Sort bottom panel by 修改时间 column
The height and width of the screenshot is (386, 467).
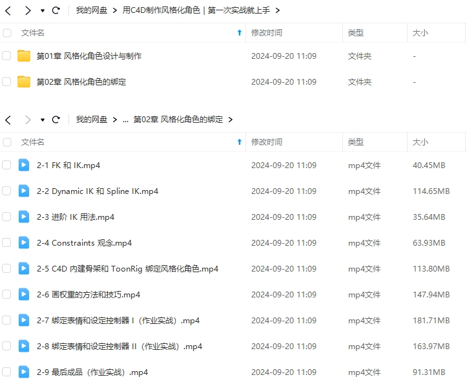[267, 142]
